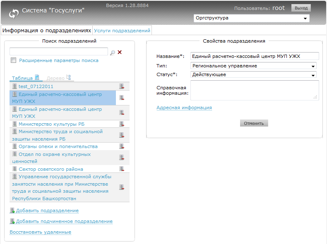Image resolution: width=327 pixels, height=244 pixels.
Task: Click the department search input field
Action: click(59, 51)
